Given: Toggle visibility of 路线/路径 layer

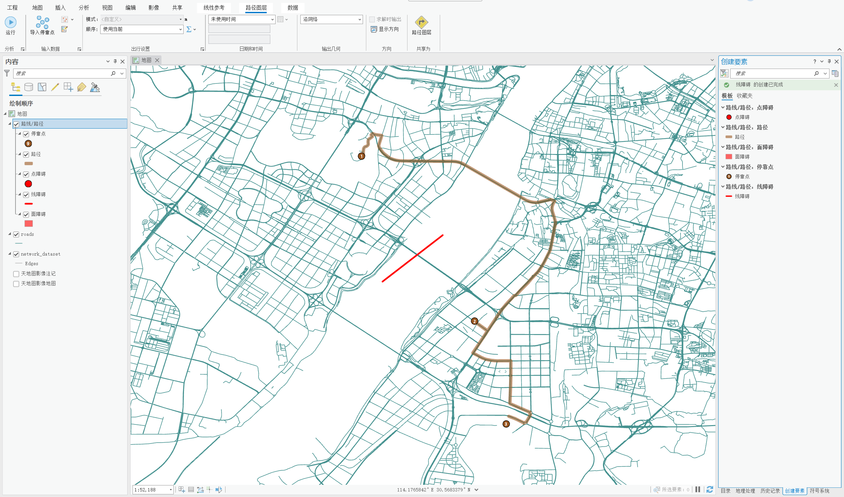Looking at the screenshot, I should click(16, 124).
